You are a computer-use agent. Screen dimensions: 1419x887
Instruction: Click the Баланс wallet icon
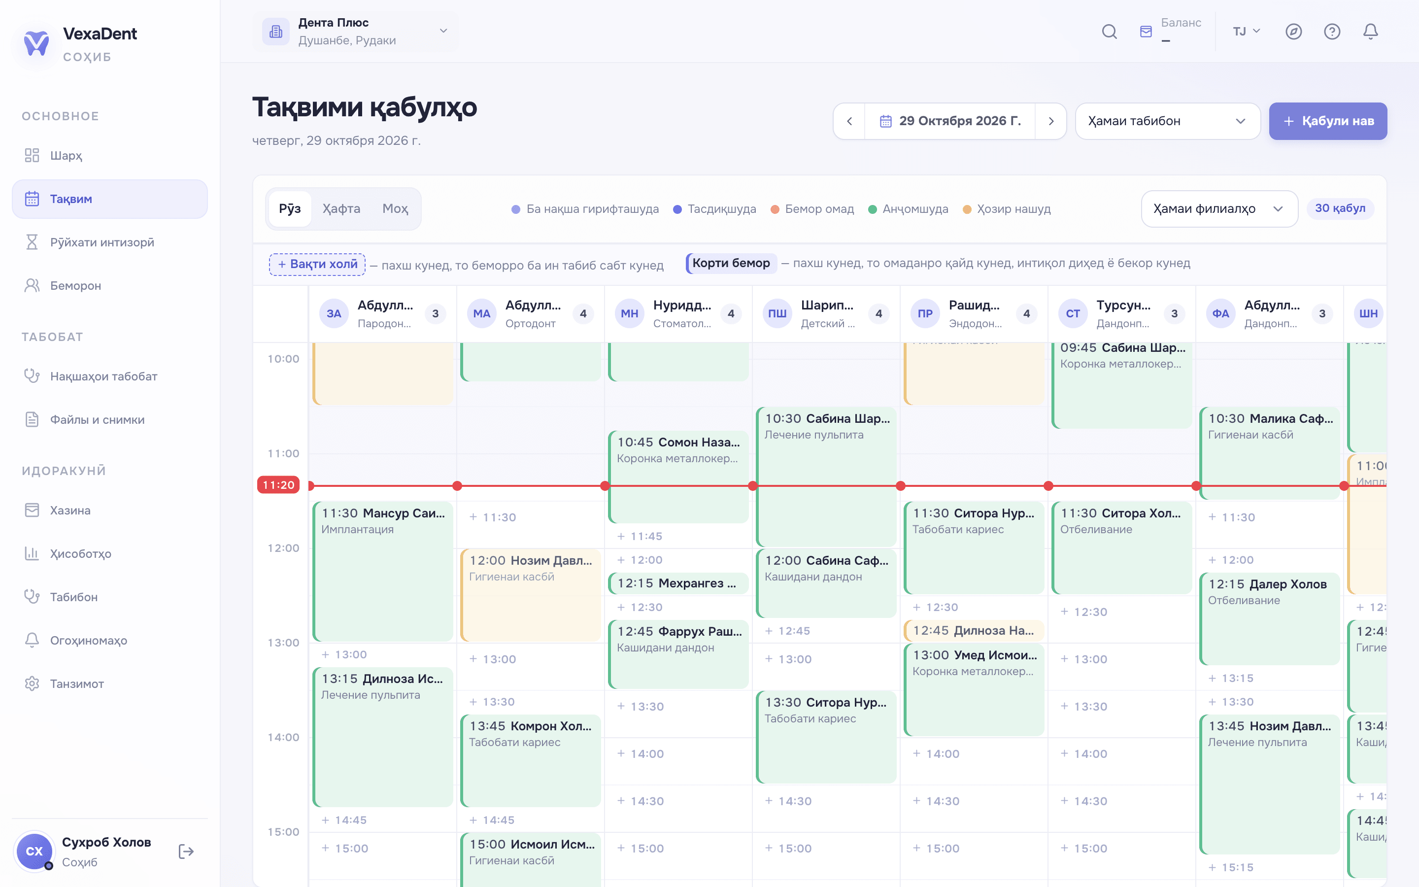pyautogui.click(x=1146, y=31)
